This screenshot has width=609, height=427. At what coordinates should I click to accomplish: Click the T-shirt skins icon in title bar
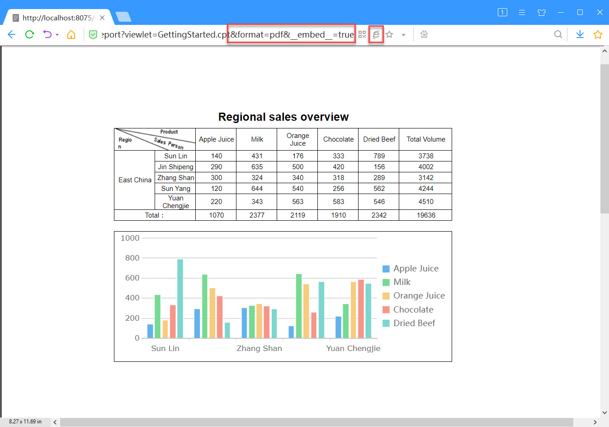pos(541,12)
